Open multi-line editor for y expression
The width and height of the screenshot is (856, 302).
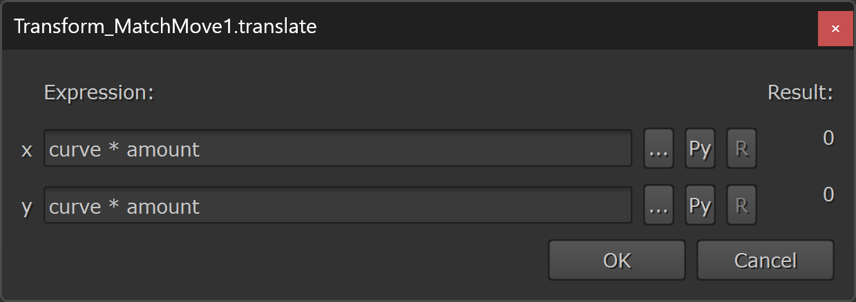pos(658,205)
